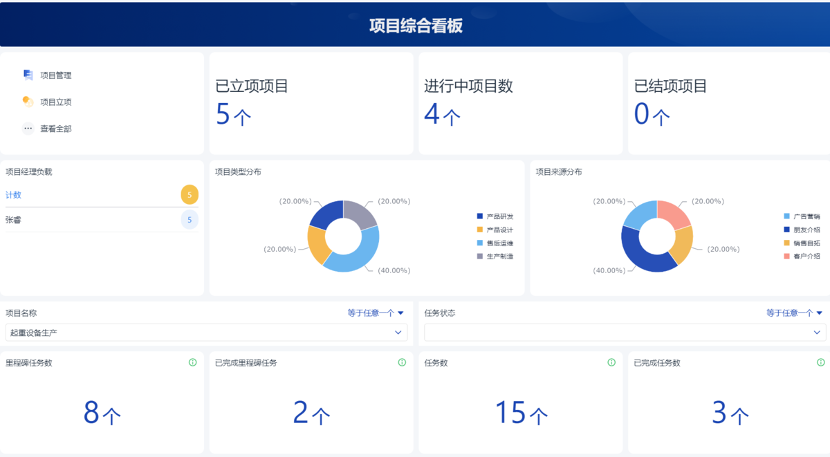Click the yellow count badge beside 计数

tap(189, 194)
